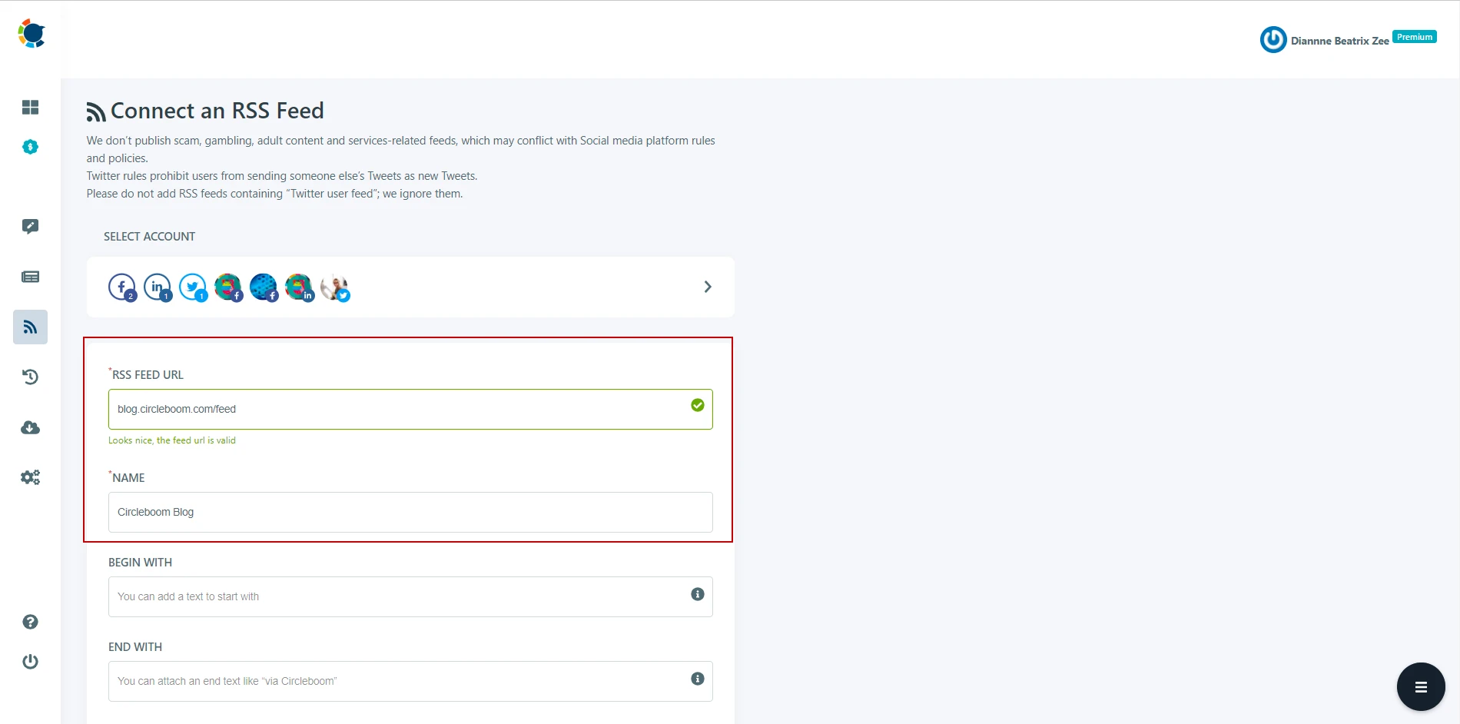This screenshot has width=1460, height=724.
Task: Click the user profile avatar at top right
Action: (1273, 39)
